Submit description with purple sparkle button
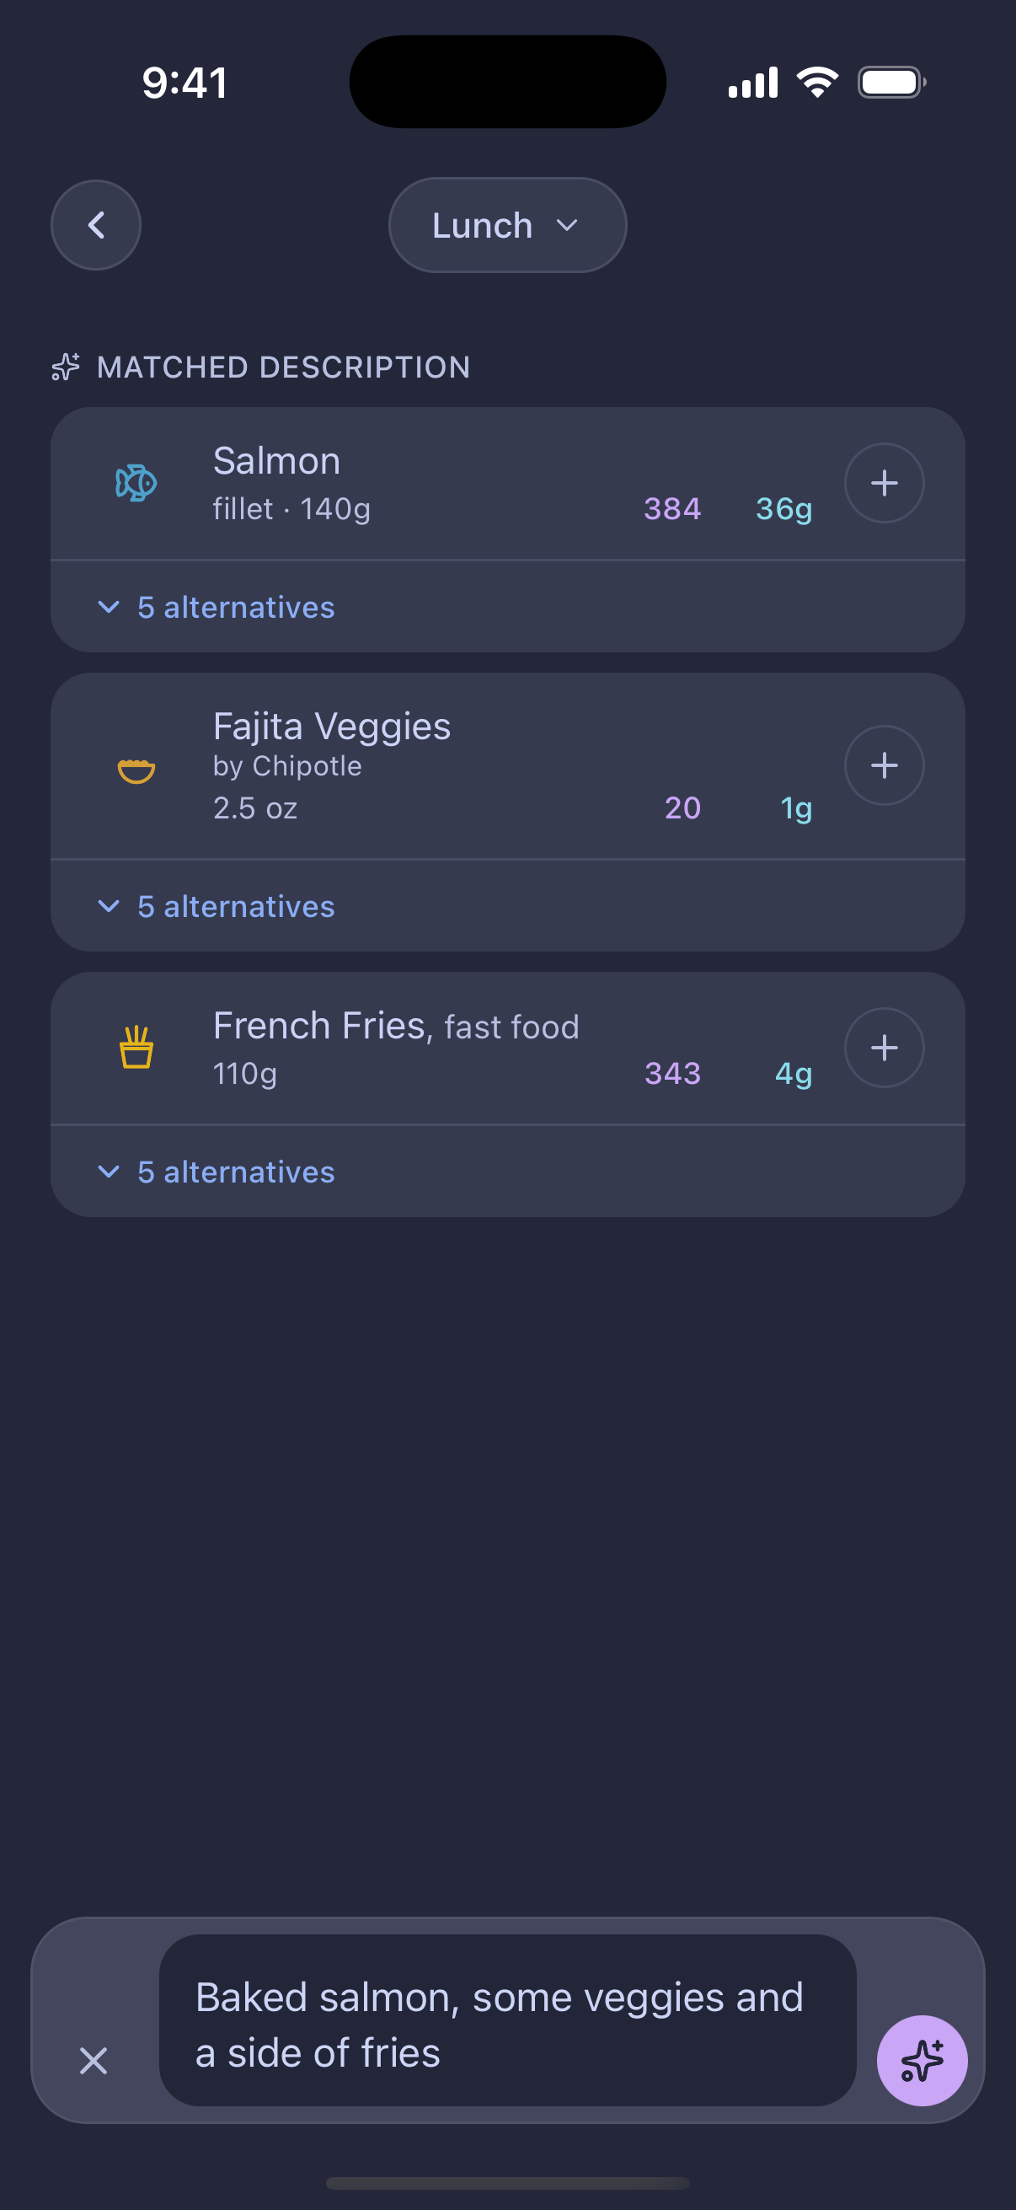 coord(922,2060)
